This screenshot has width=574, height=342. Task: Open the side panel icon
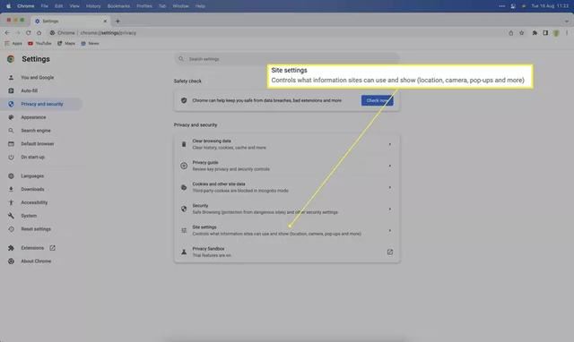pyautogui.click(x=545, y=33)
